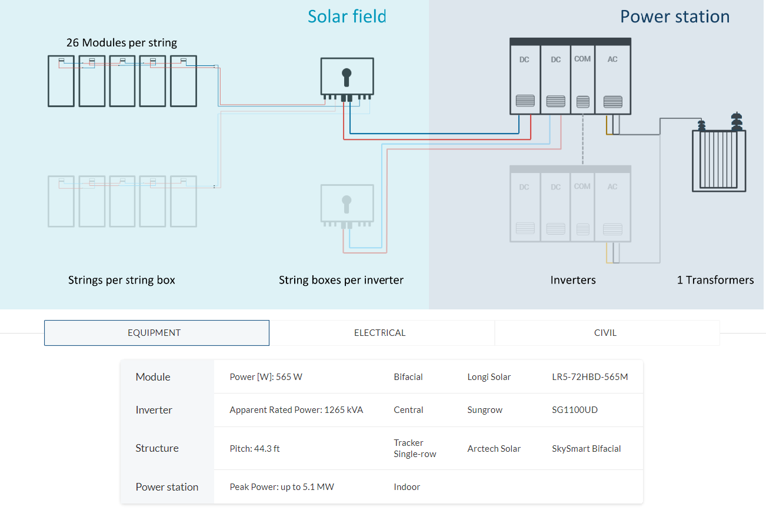Select the faded lower solar module string
Viewport: 766px width, 510px height.
(122, 201)
